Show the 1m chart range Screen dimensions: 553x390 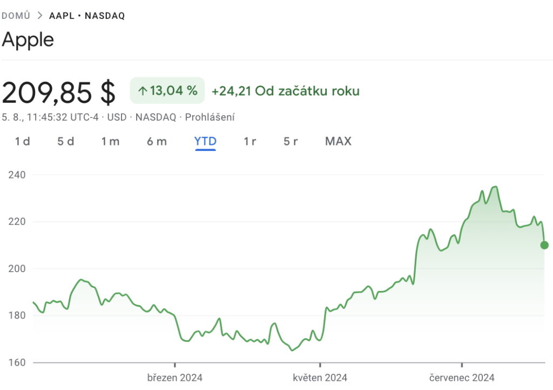(110, 141)
